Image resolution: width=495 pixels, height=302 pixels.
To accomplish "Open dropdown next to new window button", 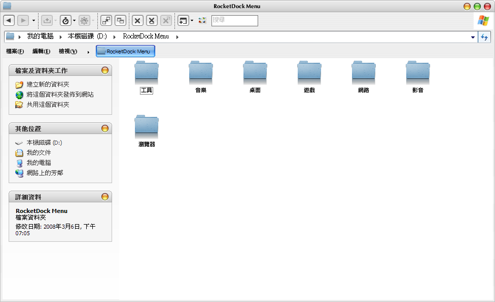I will pyautogui.click(x=192, y=21).
